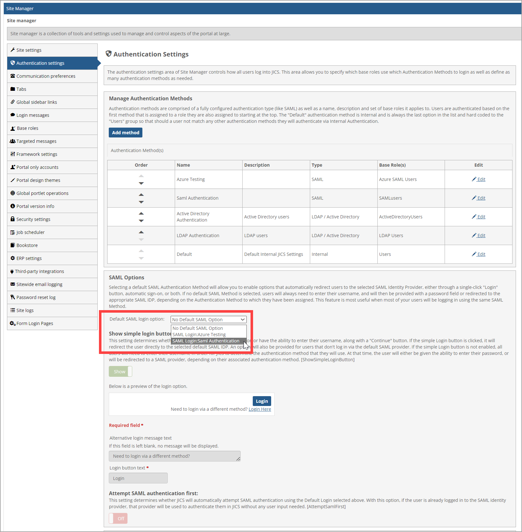The image size is (522, 532).
Task: Select the book icon for Bookstore
Action: click(13, 245)
